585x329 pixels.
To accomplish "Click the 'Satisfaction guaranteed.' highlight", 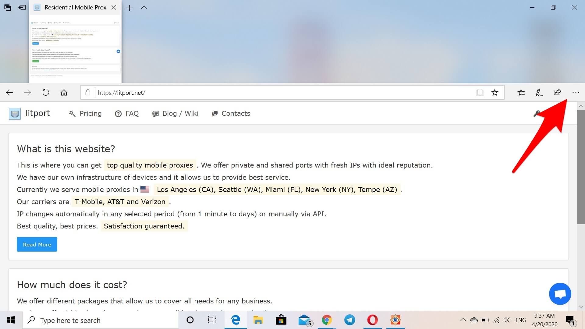I will coord(144,226).
